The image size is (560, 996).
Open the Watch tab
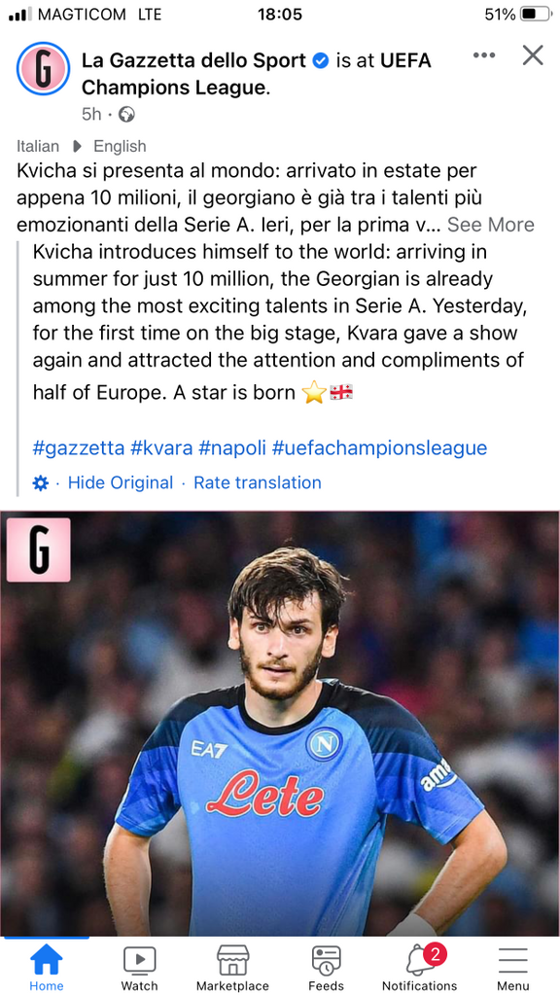click(139, 968)
